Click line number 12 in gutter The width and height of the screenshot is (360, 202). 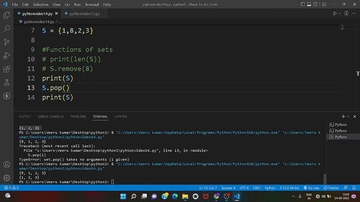tap(31, 79)
